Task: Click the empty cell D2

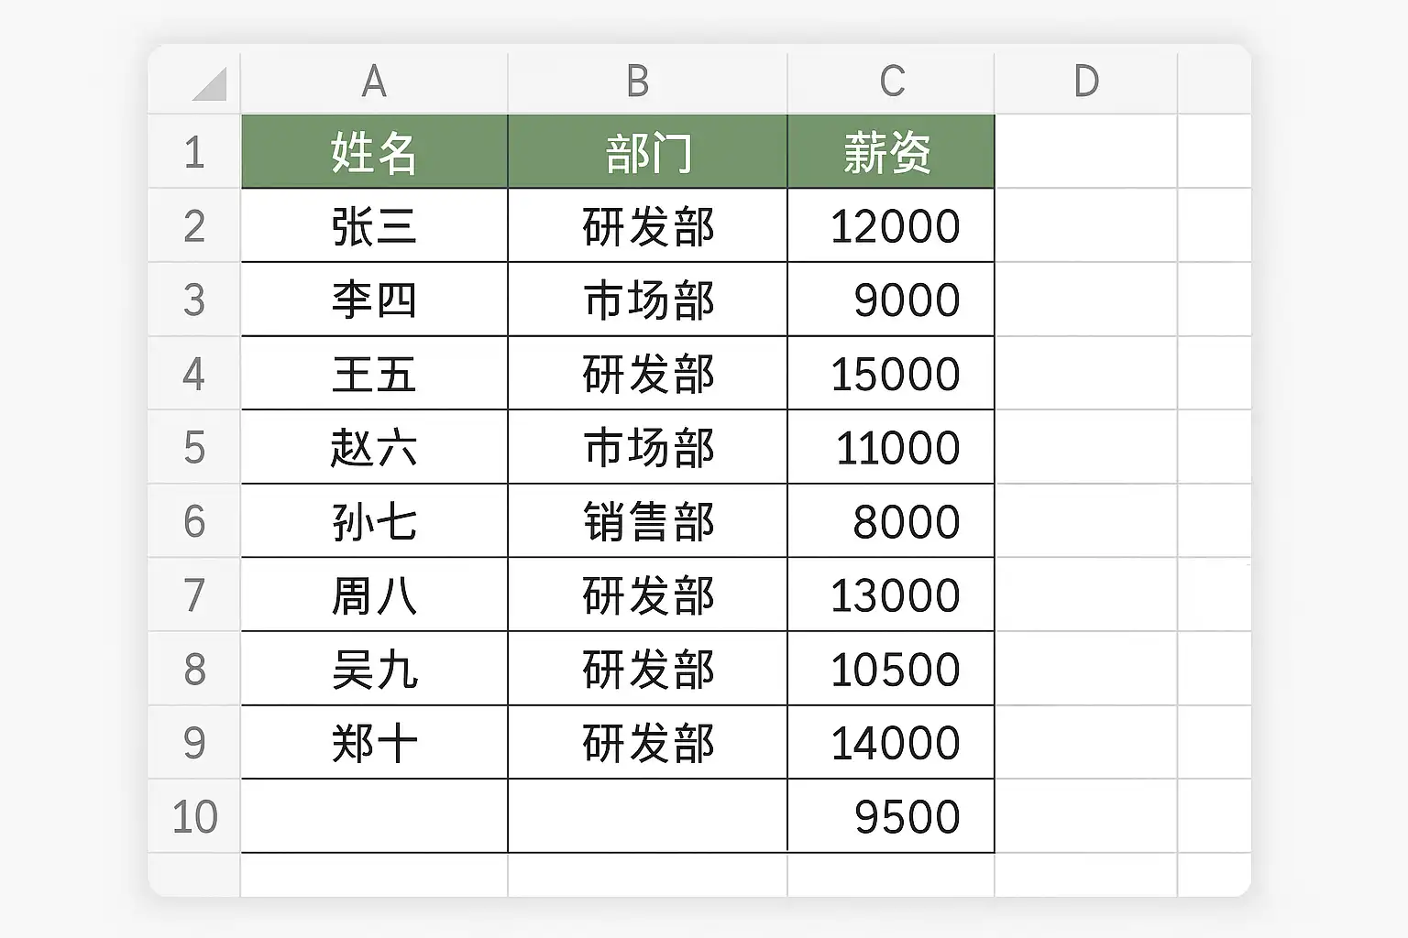Action: (x=1085, y=226)
